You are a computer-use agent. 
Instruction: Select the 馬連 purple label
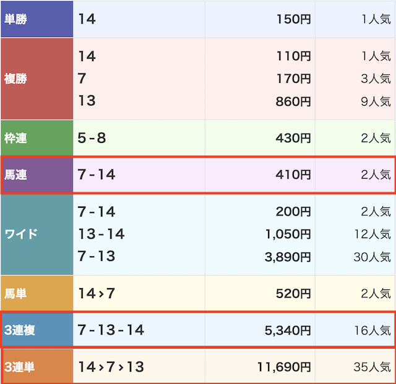[37, 175]
